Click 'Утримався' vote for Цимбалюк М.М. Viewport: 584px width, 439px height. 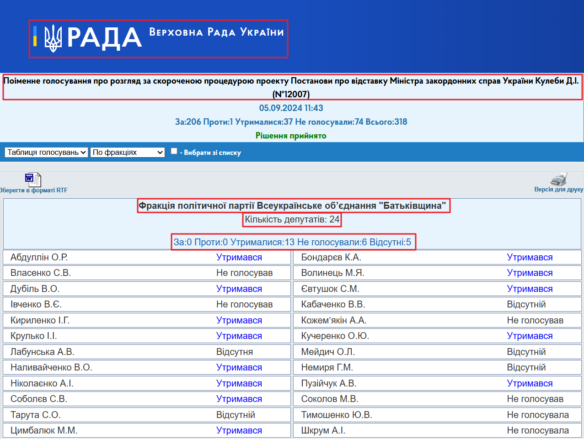[239, 430]
